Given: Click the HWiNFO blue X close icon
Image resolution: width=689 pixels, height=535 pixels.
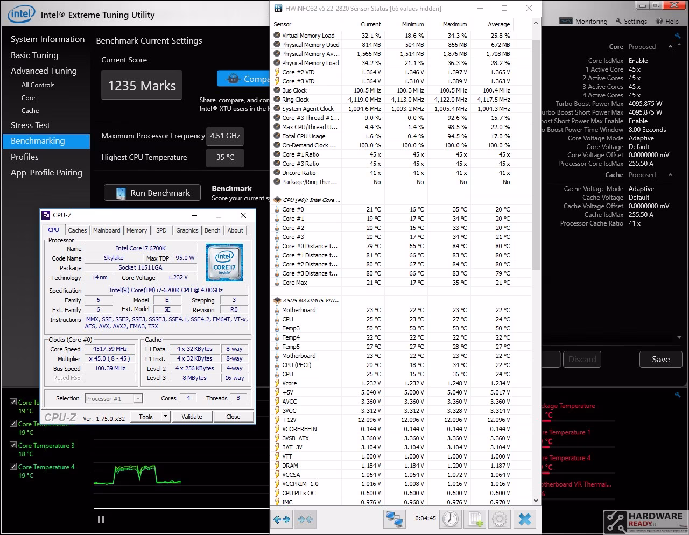Looking at the screenshot, I should (525, 519).
